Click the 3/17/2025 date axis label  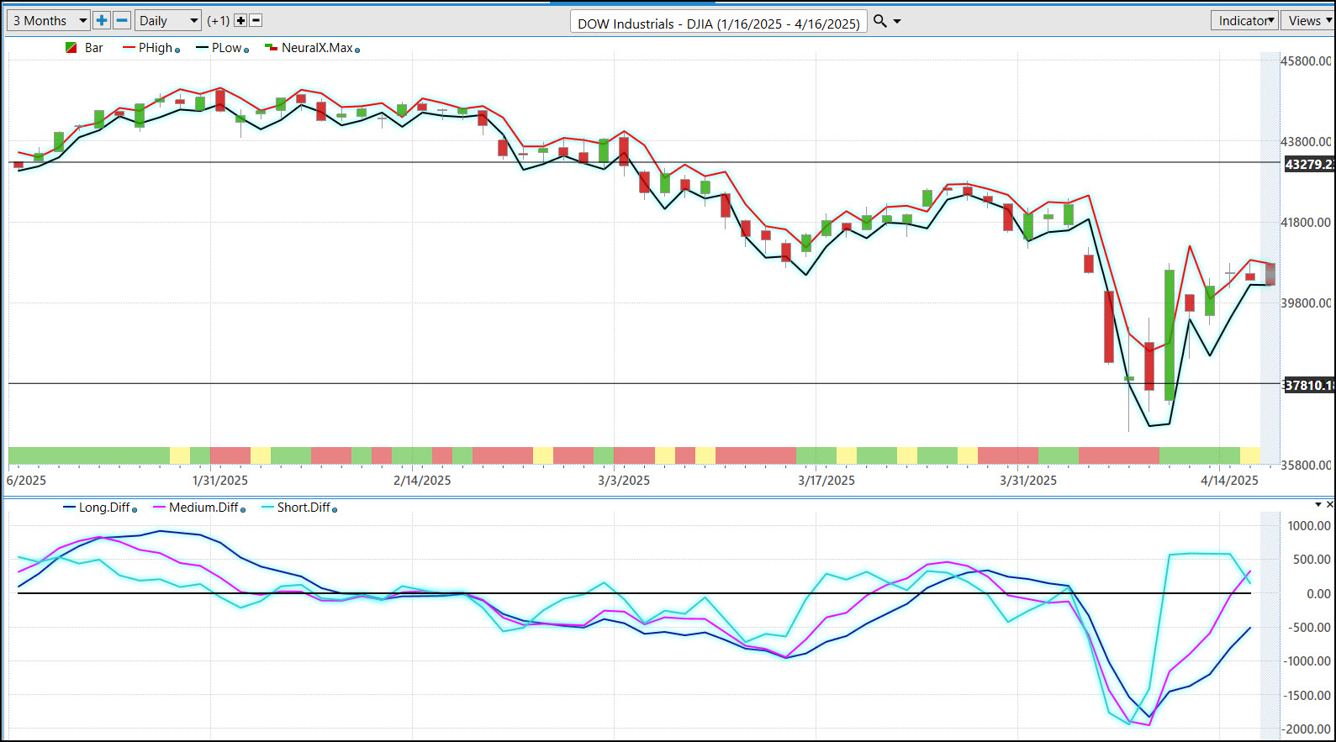pyautogui.click(x=826, y=481)
